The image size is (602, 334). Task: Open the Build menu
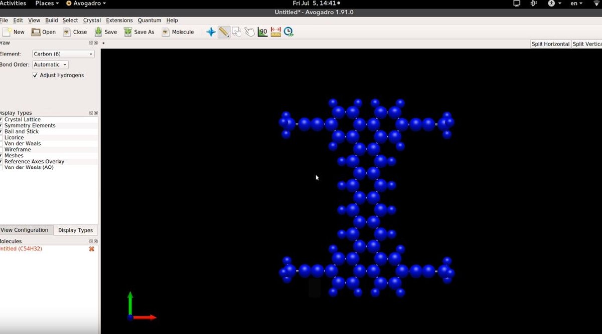click(x=51, y=21)
